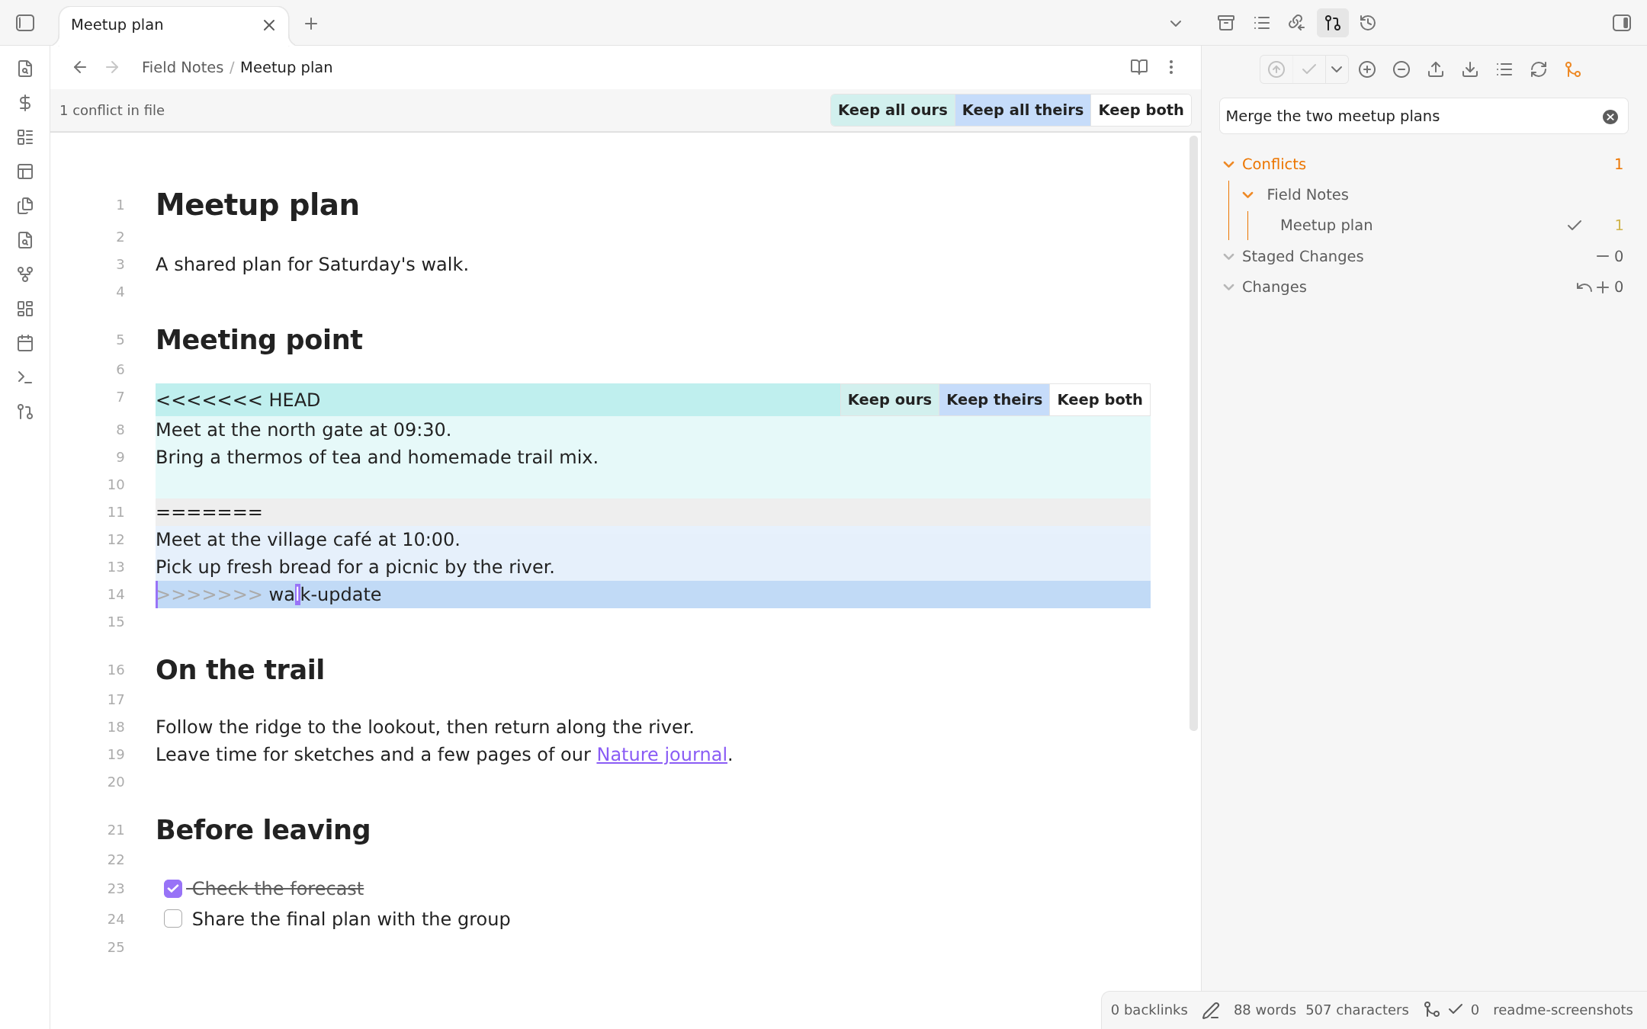
Task: Refresh the source control view
Action: pos(1539,69)
